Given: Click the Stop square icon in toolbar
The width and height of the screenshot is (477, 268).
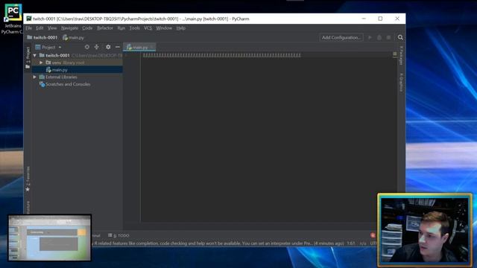Looking at the screenshot, I should (388, 37).
